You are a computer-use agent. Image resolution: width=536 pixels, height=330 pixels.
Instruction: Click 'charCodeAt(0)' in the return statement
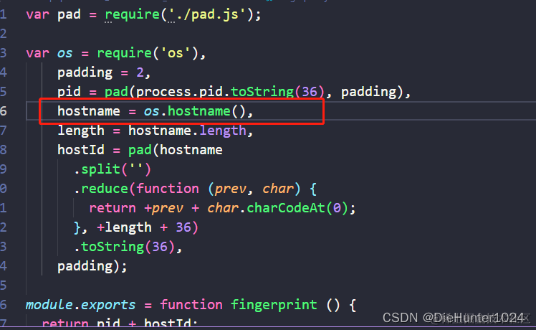(297, 208)
